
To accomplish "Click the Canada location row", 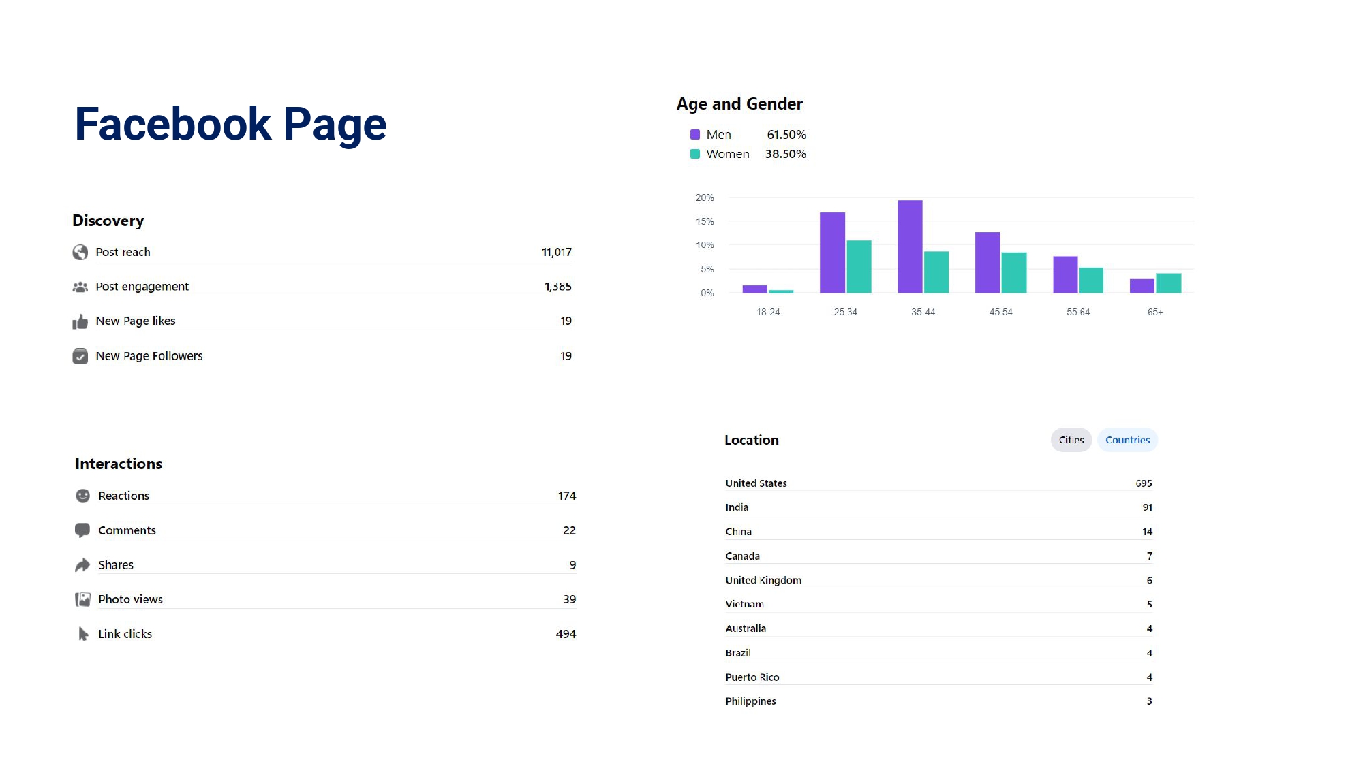I will tap(938, 556).
